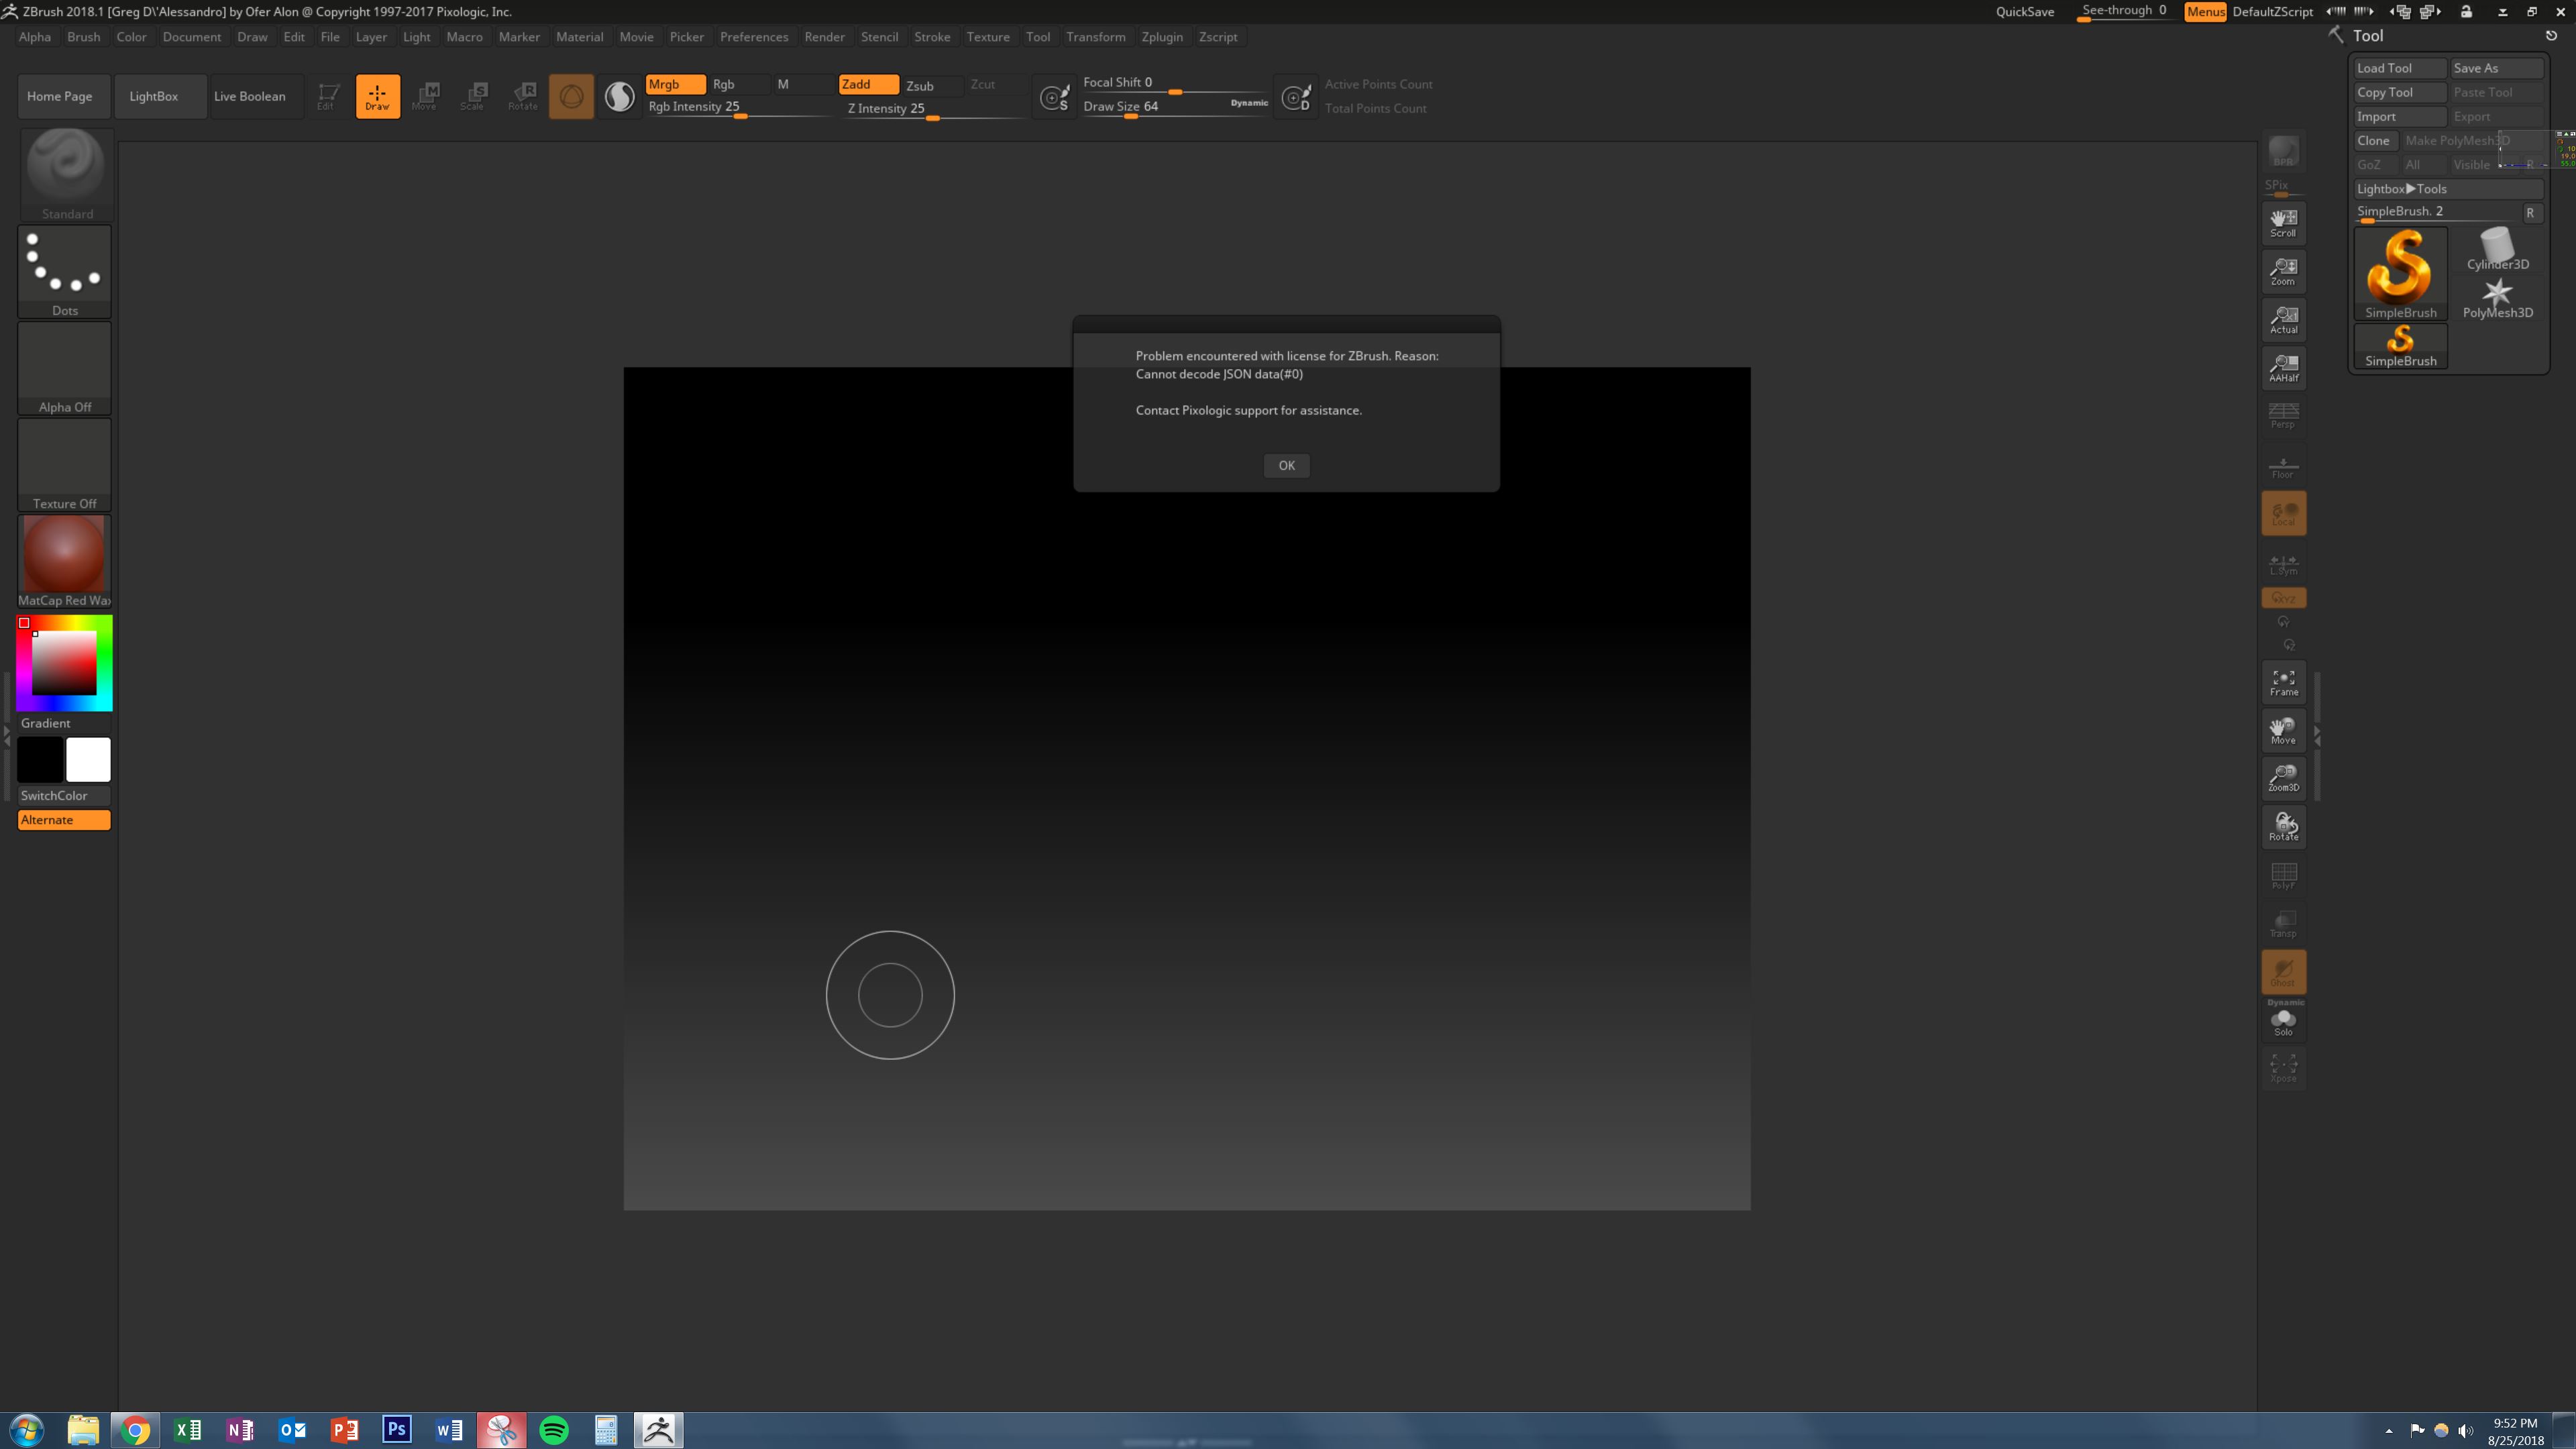The width and height of the screenshot is (2576, 1449).
Task: Select the PolyMesh3D star tool
Action: click(x=2497, y=297)
